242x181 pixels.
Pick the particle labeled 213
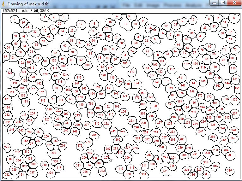(x=77, y=115)
